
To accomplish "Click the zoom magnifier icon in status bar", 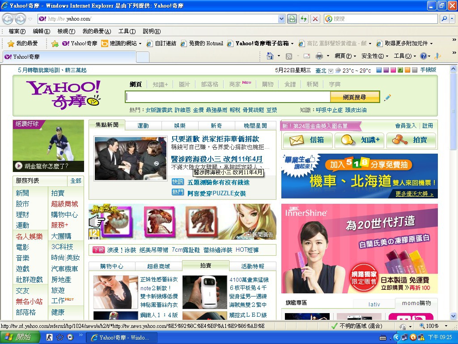I will tap(422, 326).
